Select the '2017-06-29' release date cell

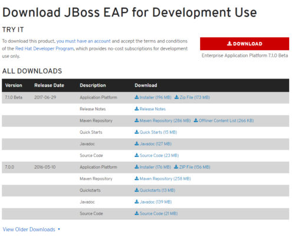45,97
